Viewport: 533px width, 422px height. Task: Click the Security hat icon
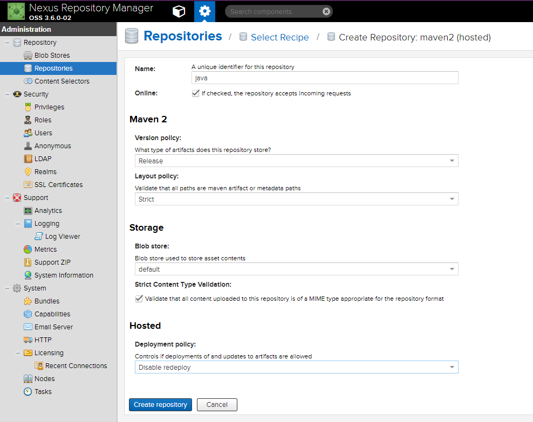(17, 94)
